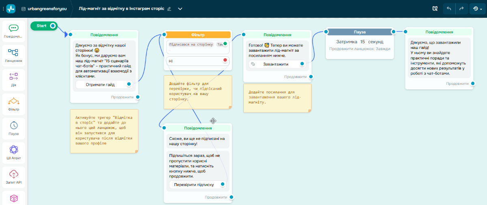Screen dimensions: 487x205
Task: Click the pencil icon to rename flow
Action: pos(169,8)
